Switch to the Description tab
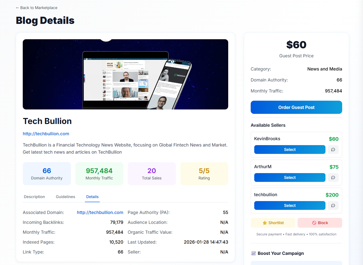 (x=34, y=197)
